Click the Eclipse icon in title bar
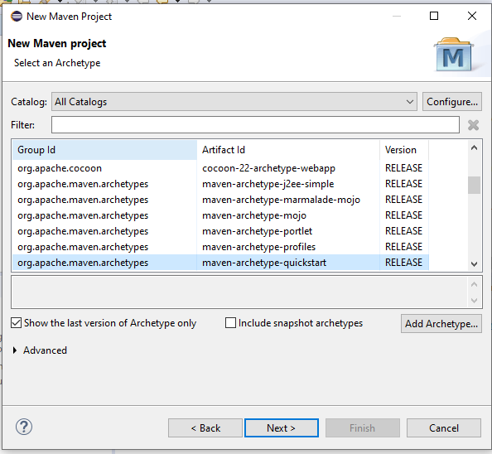Image resolution: width=492 pixels, height=454 pixels. [x=17, y=16]
